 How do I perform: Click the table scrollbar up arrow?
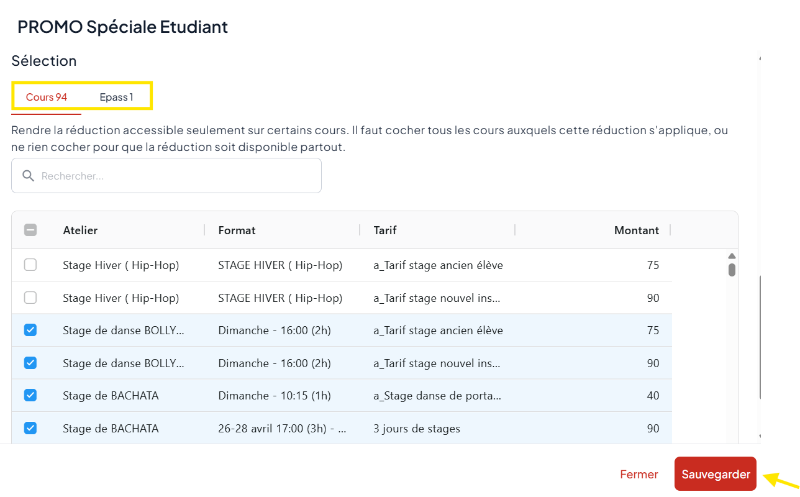(732, 256)
